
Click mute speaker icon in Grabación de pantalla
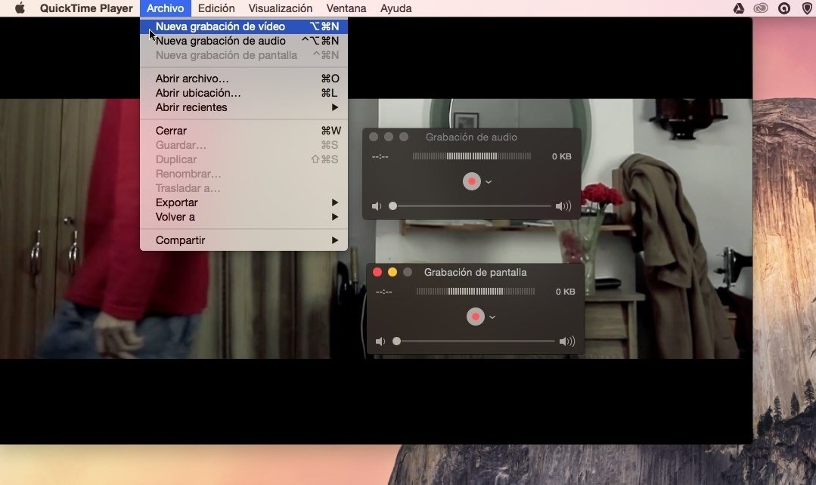[x=380, y=341]
